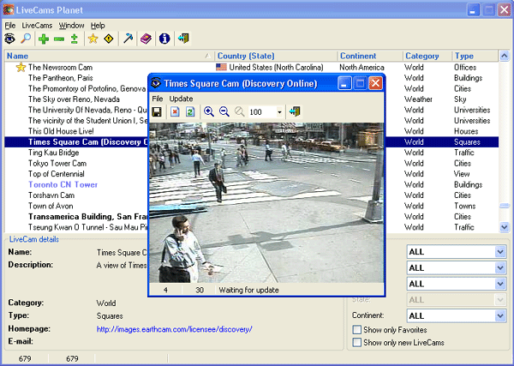Open the File menu in main window
Viewport: 514px width, 366px height.
click(x=10, y=26)
